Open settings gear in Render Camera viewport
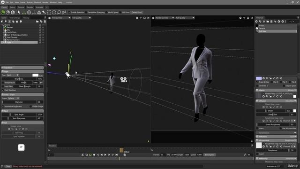Image resolution: width=300 pixels, height=169 pixels. pos(240,18)
